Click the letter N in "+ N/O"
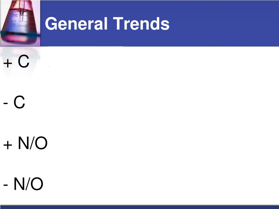The height and width of the screenshot is (209, 279). point(23,143)
